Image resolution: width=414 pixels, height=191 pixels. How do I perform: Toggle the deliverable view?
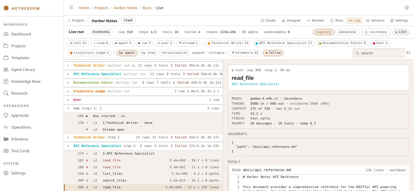[347, 32]
